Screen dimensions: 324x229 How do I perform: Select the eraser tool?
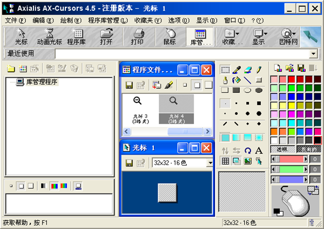point(247,70)
